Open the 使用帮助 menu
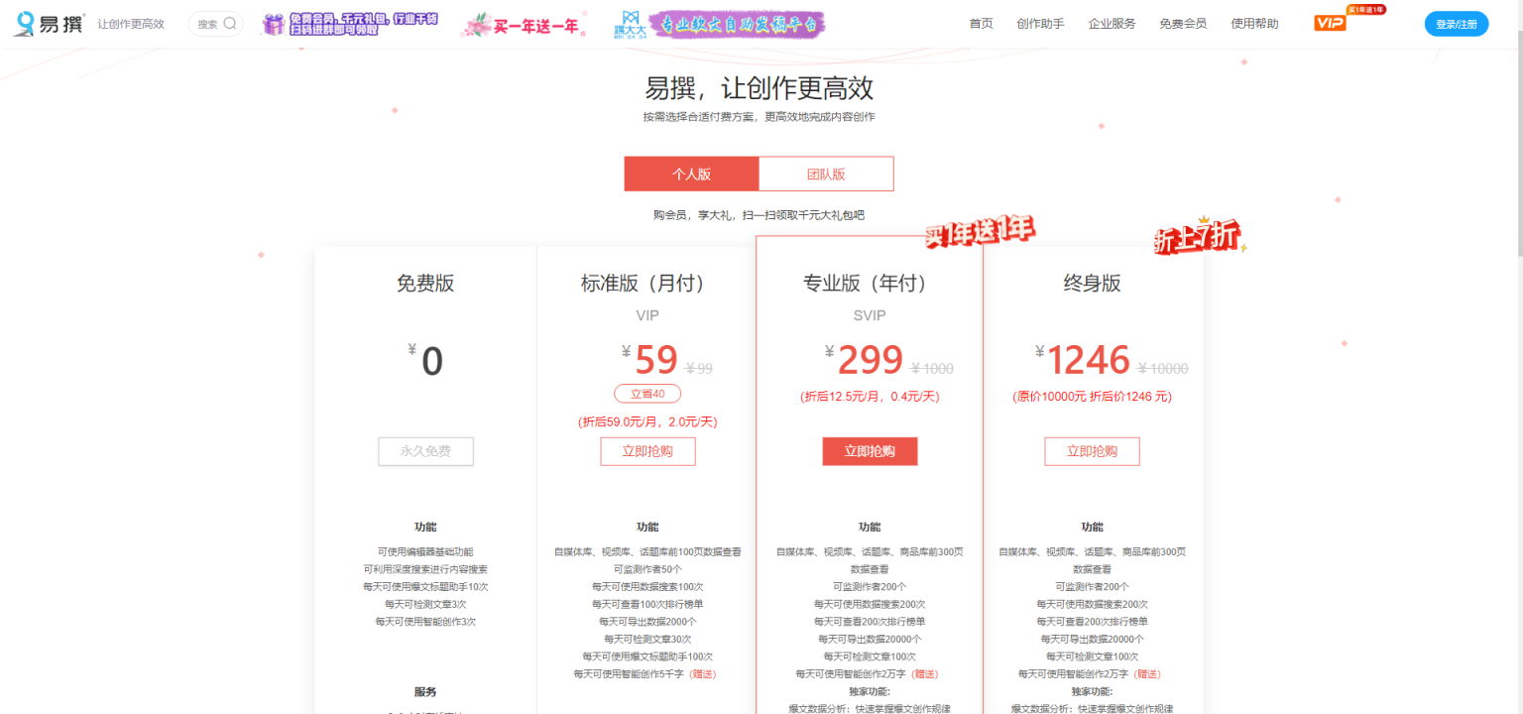 (1254, 24)
